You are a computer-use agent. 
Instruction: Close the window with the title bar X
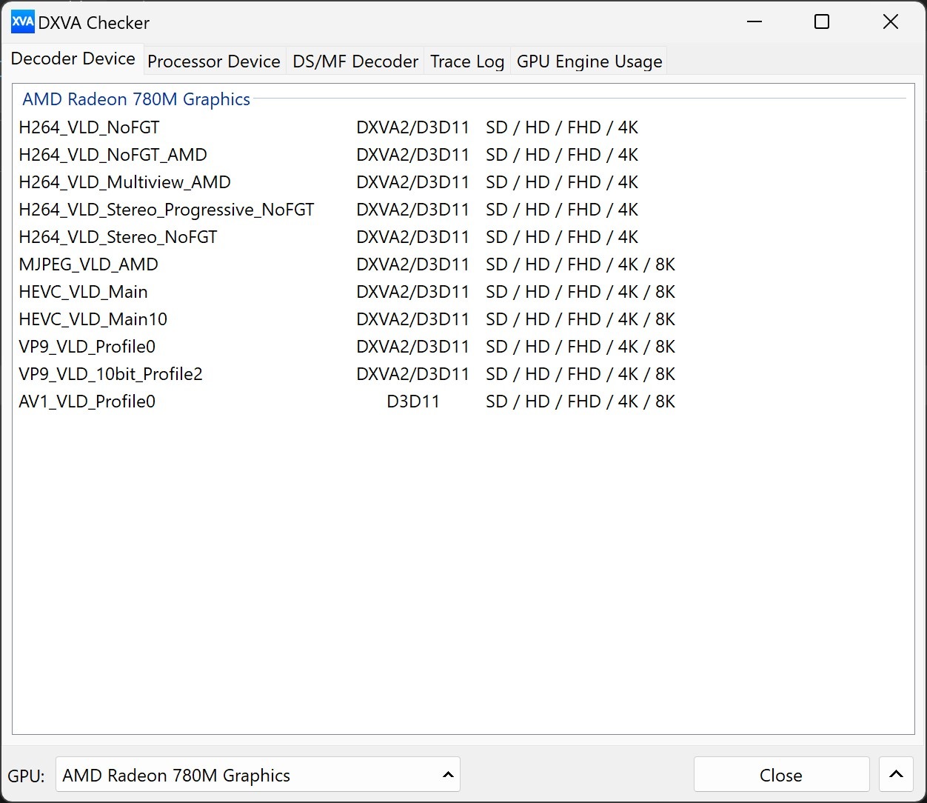tap(891, 21)
